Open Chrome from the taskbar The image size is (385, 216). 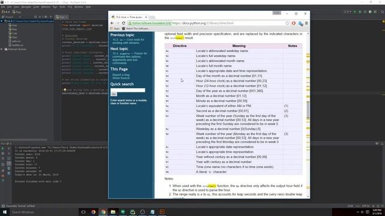[103, 212]
